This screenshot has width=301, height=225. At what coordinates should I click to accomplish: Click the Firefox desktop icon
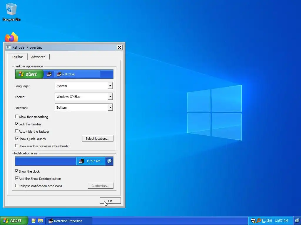[x=11, y=37]
